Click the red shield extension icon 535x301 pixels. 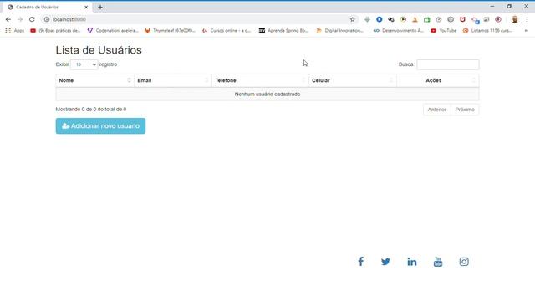[x=462, y=19]
